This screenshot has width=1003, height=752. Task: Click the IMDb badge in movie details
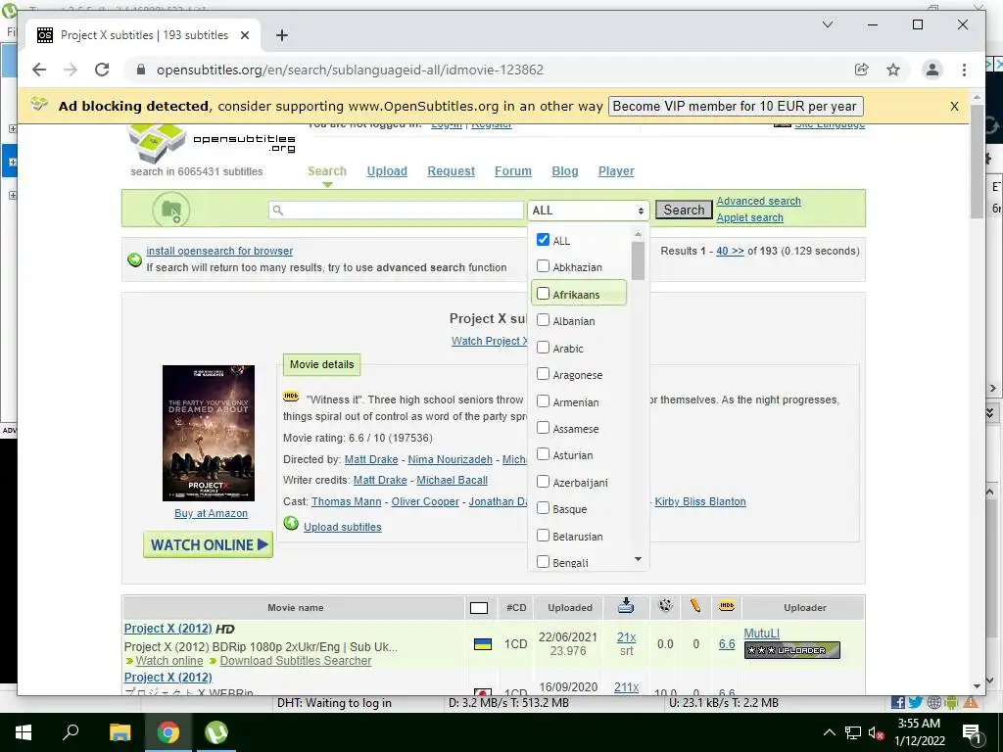[x=291, y=397]
